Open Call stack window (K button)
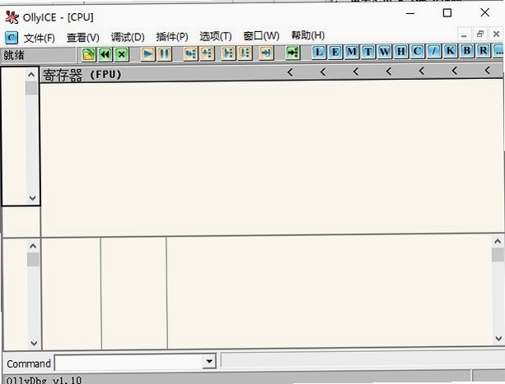 point(450,51)
